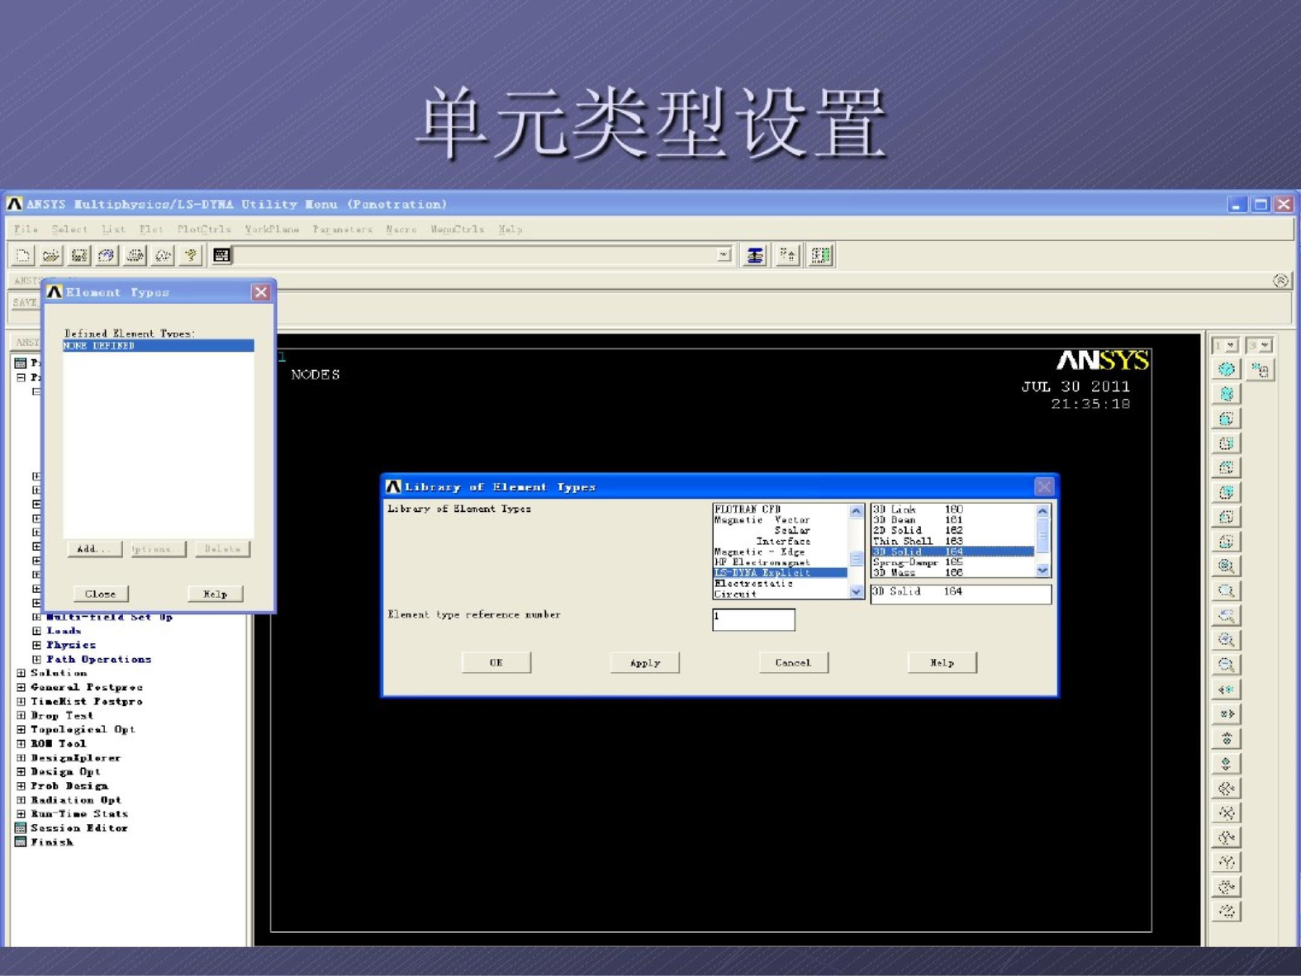
Task: Click the command prompt keyboard icon
Action: (x=221, y=255)
